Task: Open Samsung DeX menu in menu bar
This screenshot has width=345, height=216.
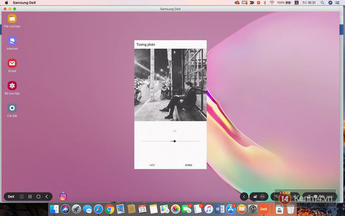Action: tap(25, 3)
